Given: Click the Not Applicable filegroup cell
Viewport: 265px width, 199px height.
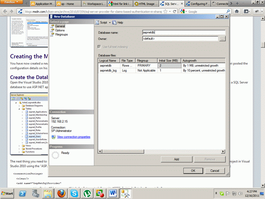Looking at the screenshot, I should (147, 71).
